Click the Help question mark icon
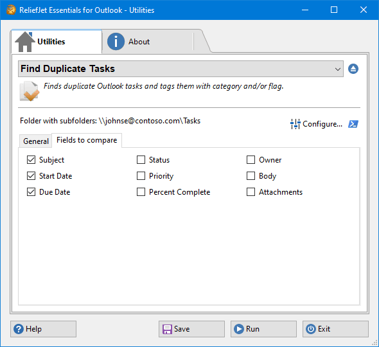Image resolution: width=379 pixels, height=347 pixels. (19, 329)
